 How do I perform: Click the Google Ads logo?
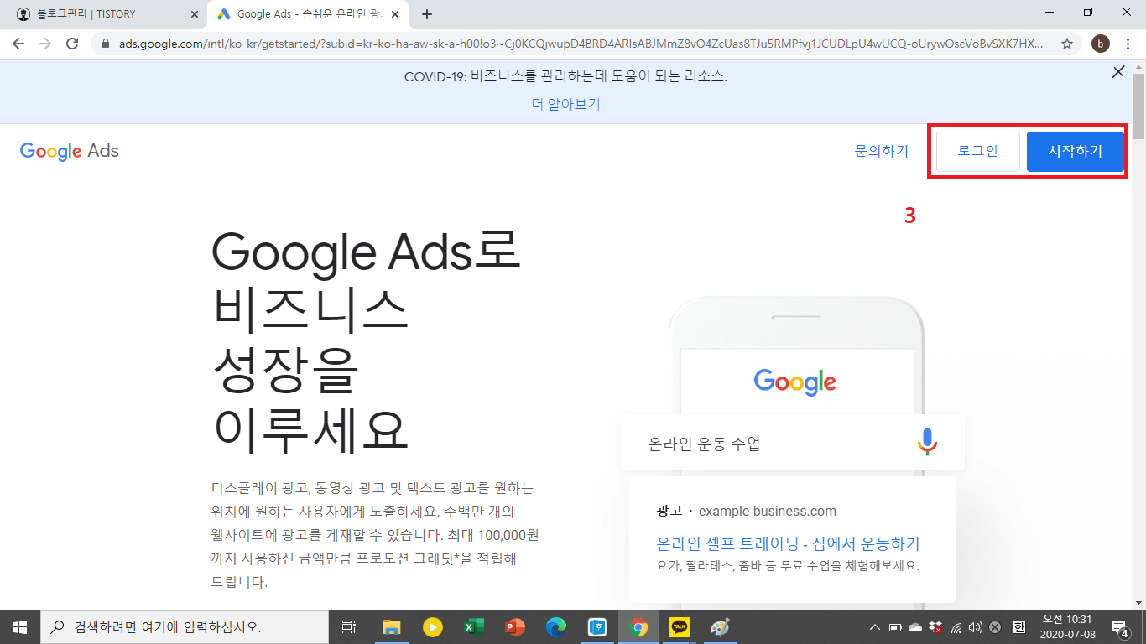click(x=70, y=151)
